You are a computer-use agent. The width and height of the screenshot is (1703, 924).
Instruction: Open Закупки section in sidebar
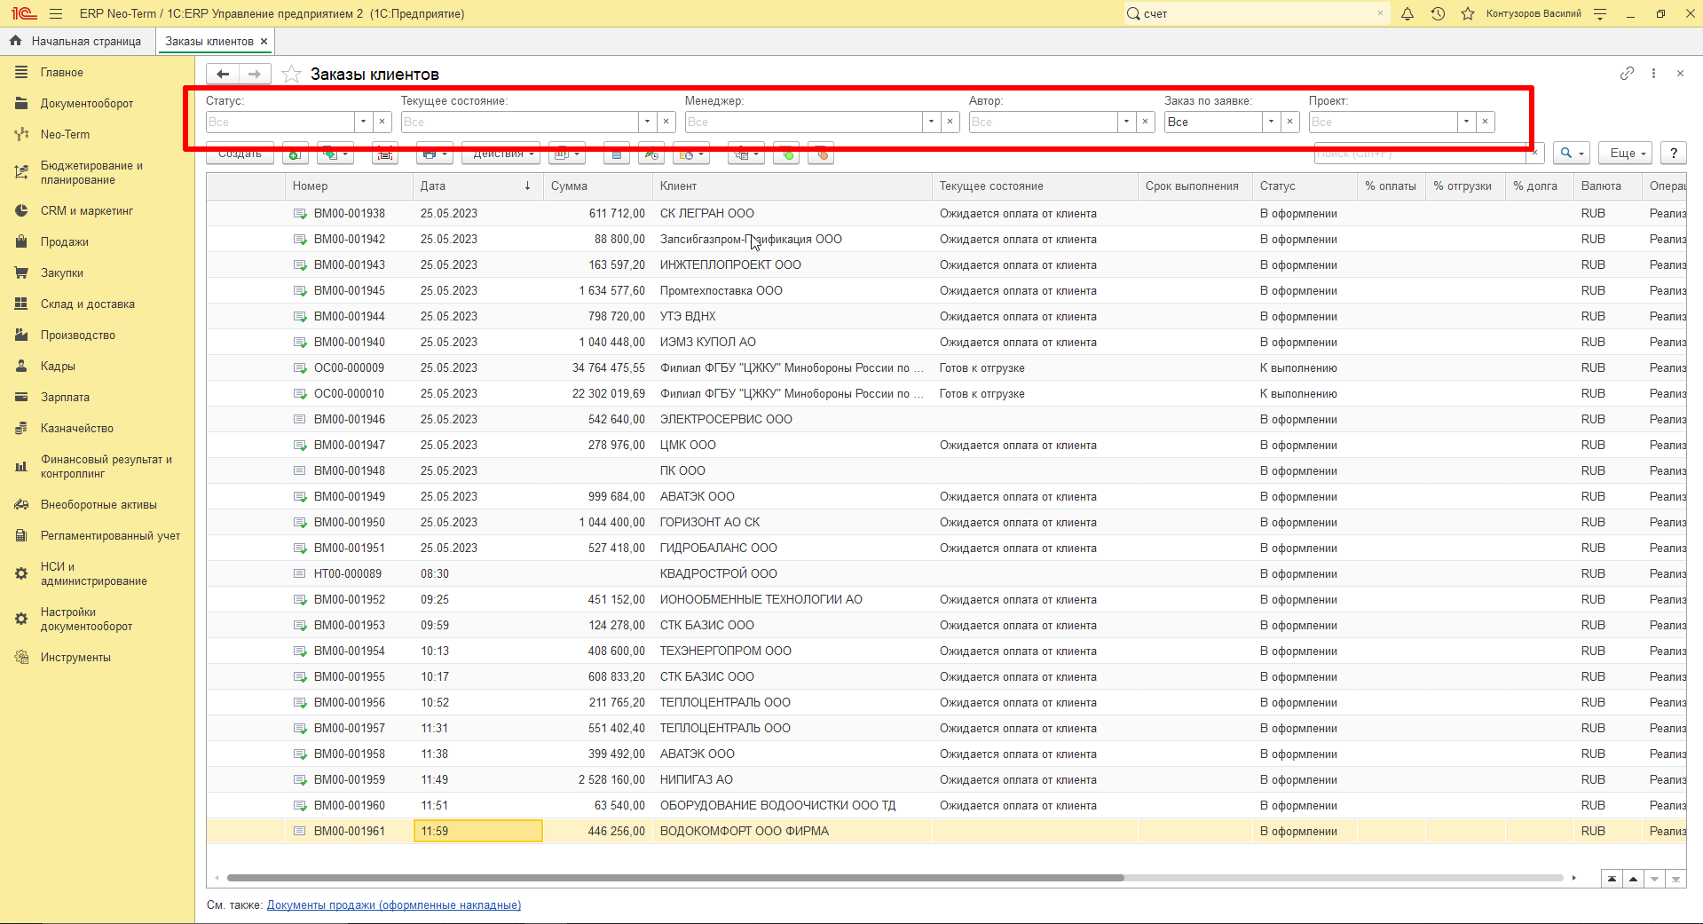(x=61, y=272)
